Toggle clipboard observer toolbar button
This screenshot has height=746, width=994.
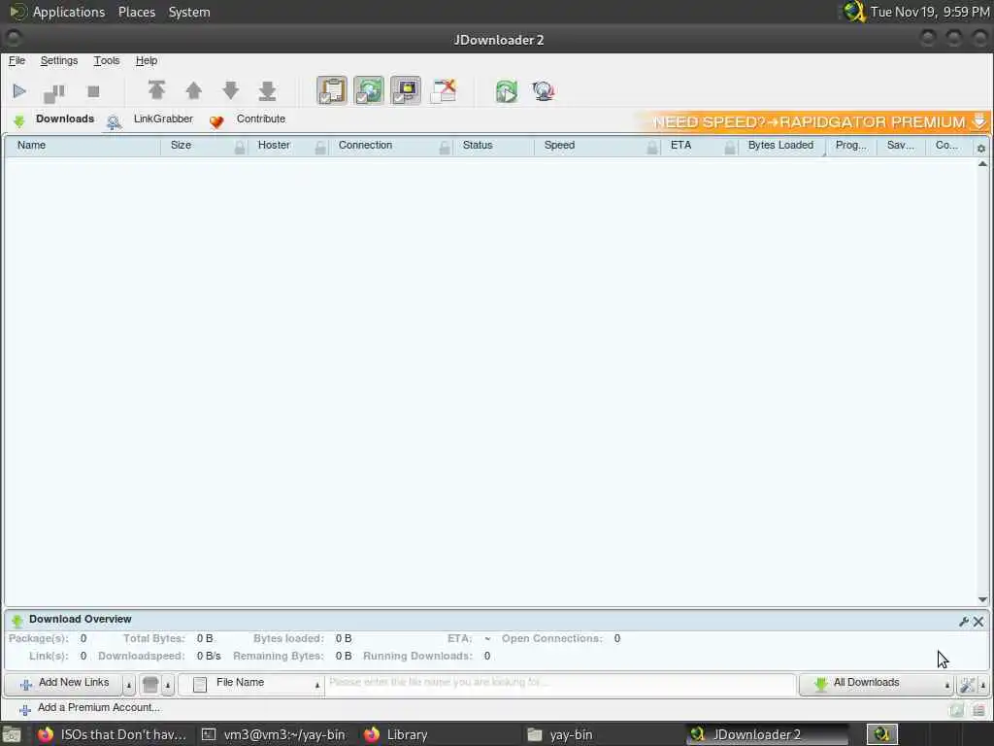pyautogui.click(x=332, y=90)
